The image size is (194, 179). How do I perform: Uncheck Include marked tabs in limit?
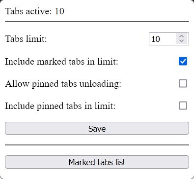pyautogui.click(x=183, y=61)
